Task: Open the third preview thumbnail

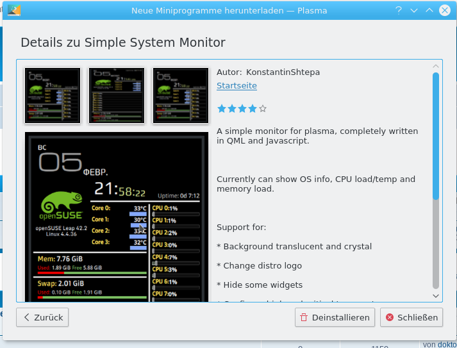Action: pos(181,95)
